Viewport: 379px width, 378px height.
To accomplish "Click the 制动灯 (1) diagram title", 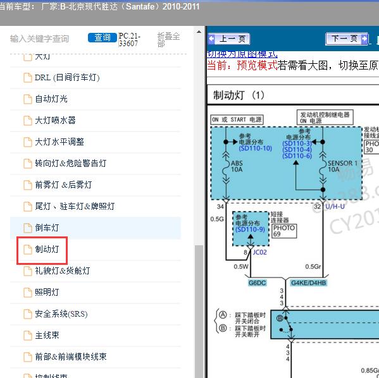I will coord(239,95).
